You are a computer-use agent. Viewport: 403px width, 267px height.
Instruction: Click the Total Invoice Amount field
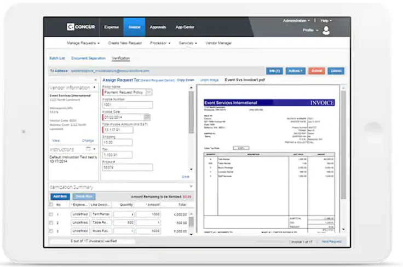(x=118, y=130)
